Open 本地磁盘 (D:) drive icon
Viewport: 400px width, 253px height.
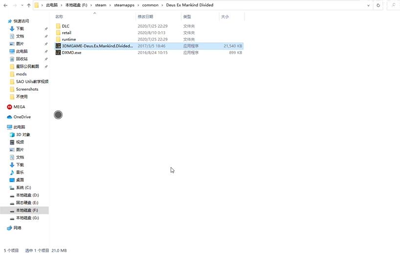pyautogui.click(x=12, y=195)
